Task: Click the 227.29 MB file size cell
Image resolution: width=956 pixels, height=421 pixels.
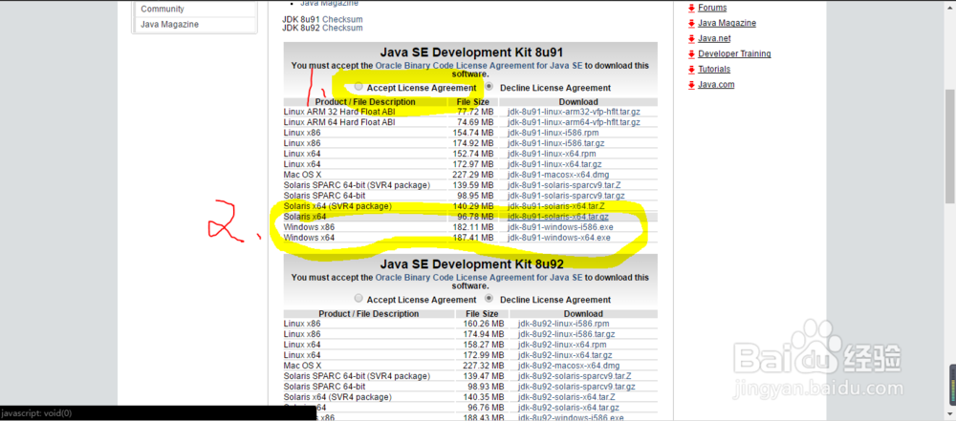Action: click(x=473, y=175)
